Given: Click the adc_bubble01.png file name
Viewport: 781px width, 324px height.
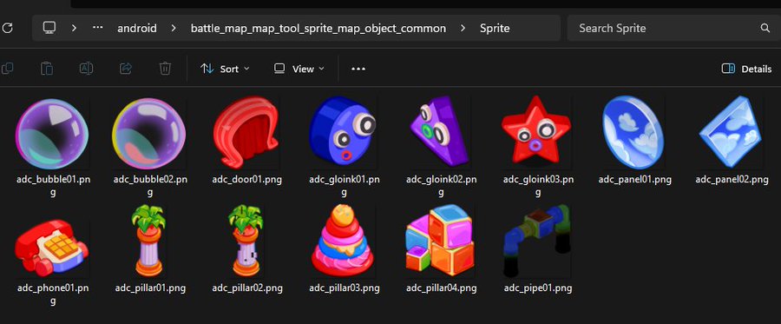Looking at the screenshot, I should (x=53, y=185).
